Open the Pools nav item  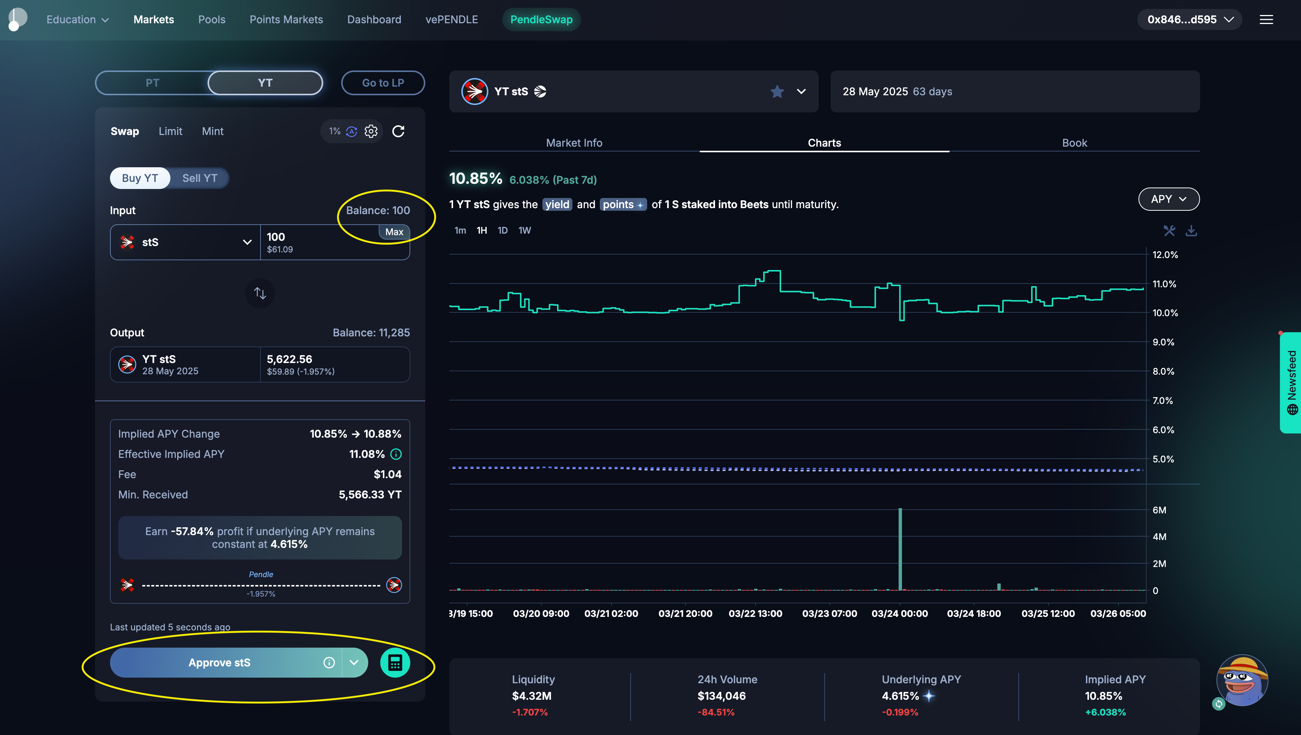[x=212, y=19]
